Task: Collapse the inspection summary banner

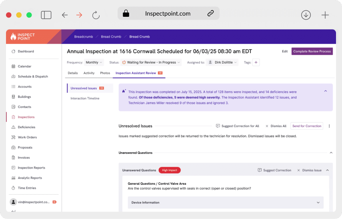Action: click(326, 91)
